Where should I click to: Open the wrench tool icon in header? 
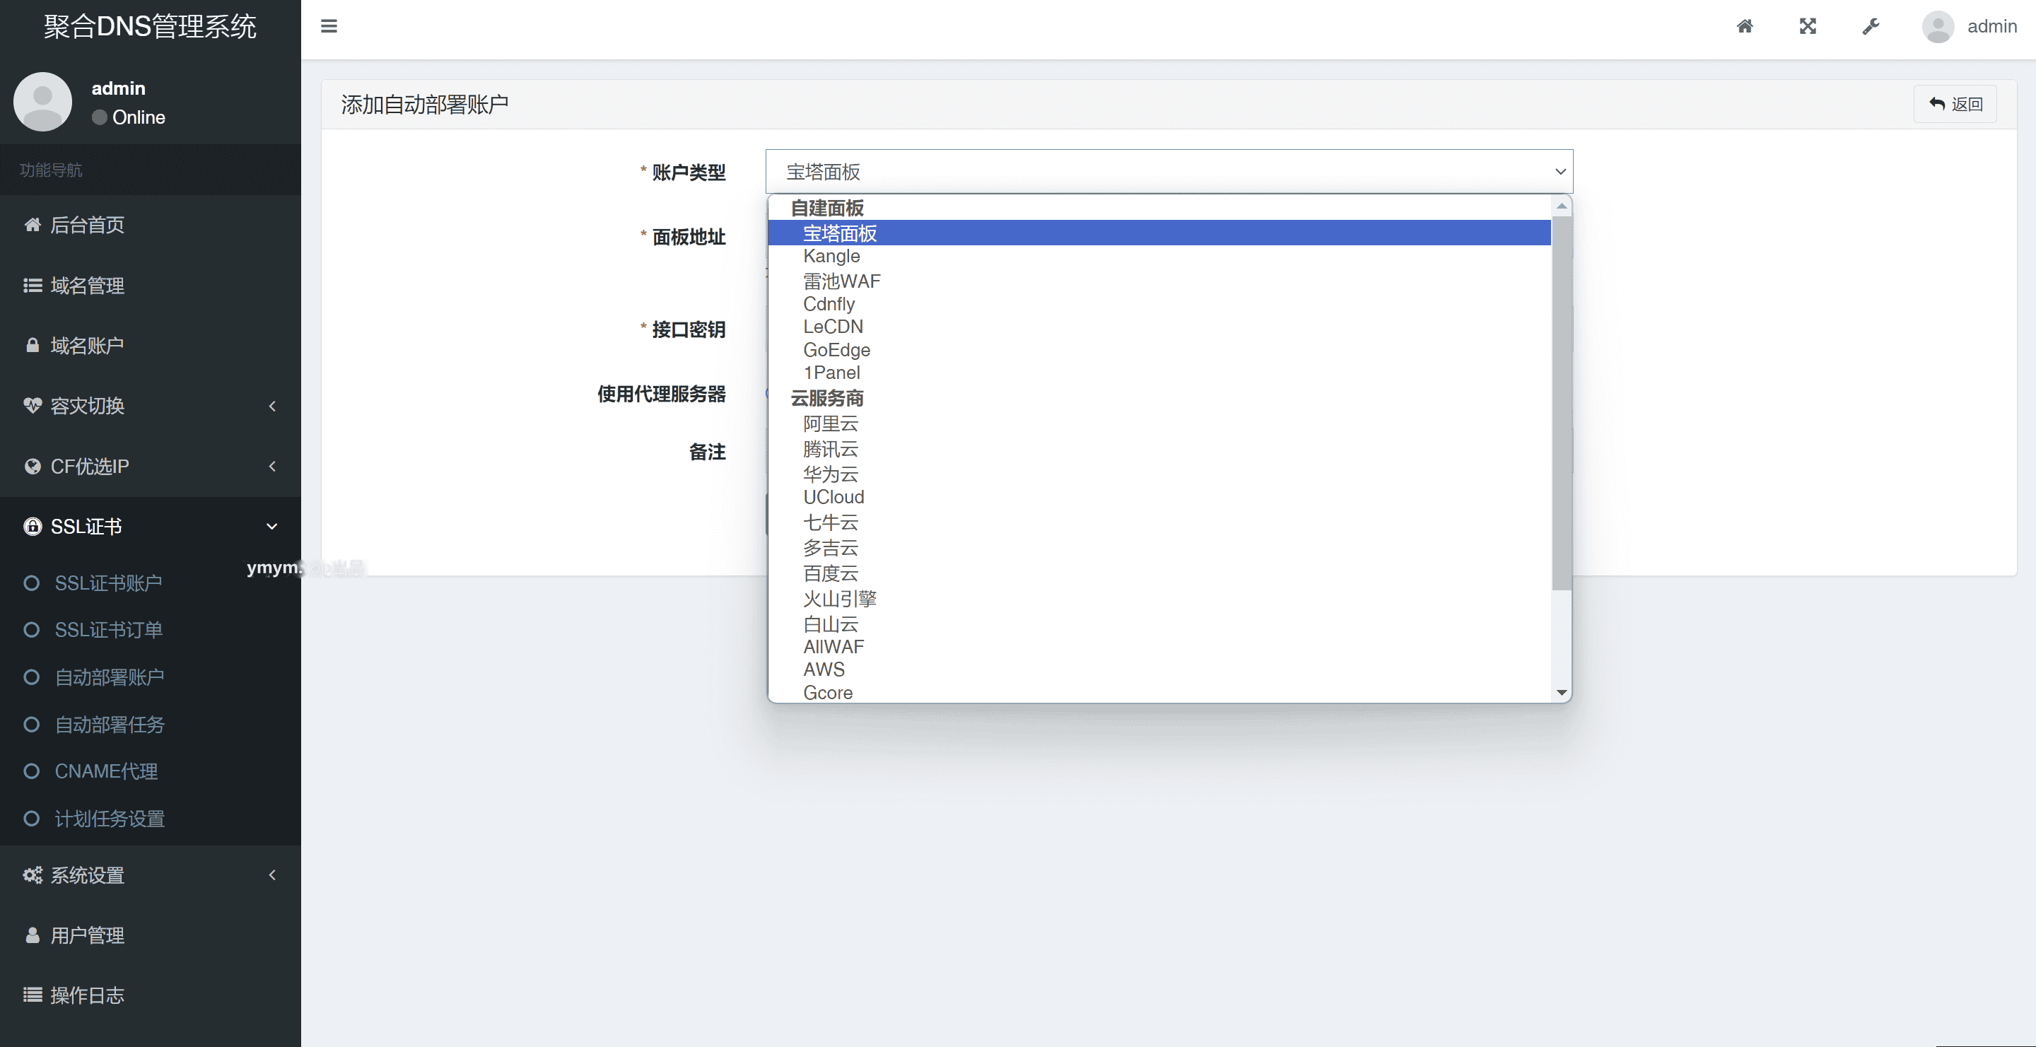tap(1870, 26)
